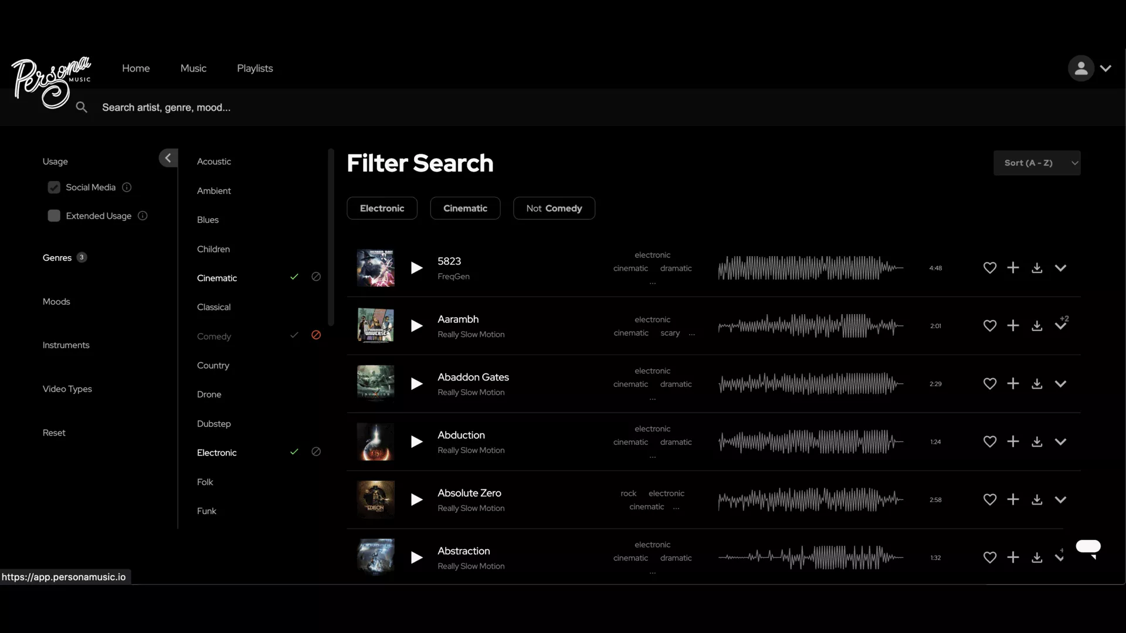The width and height of the screenshot is (1126, 633).
Task: Add Aarambh to a playlist with plus icon
Action: [x=1013, y=325]
